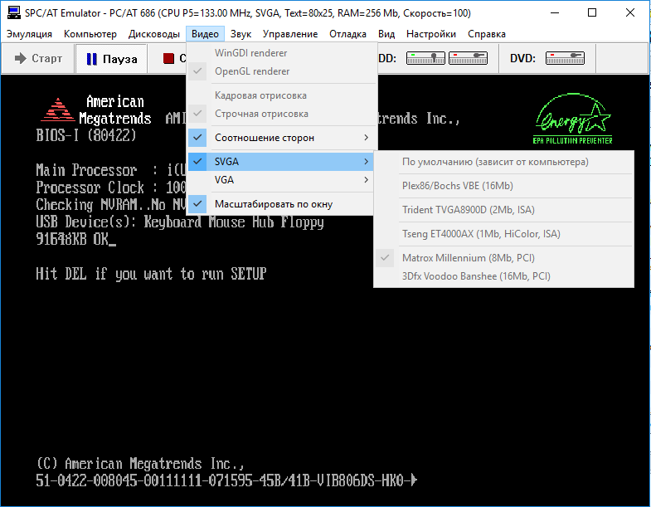Open the Компьютер menu
The image size is (651, 507).
[90, 34]
